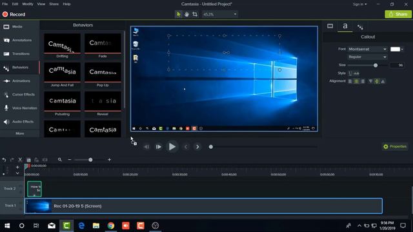This screenshot has height=232, width=413.
Task: Align callout text to vertical middle
Action: point(377,81)
